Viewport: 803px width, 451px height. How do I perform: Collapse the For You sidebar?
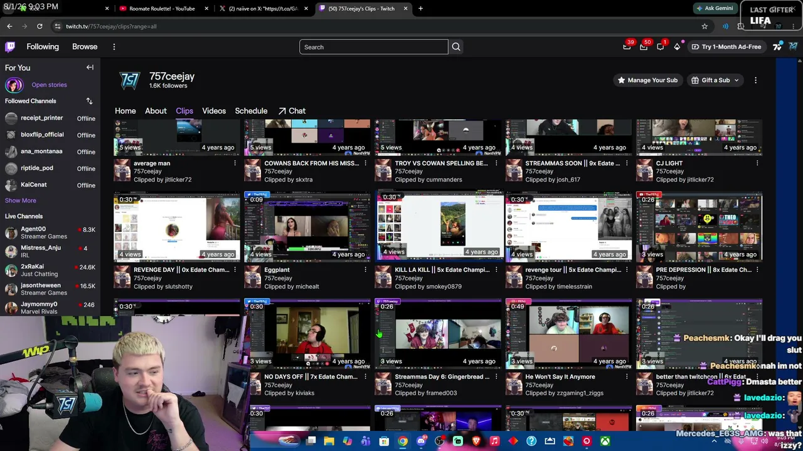90,68
